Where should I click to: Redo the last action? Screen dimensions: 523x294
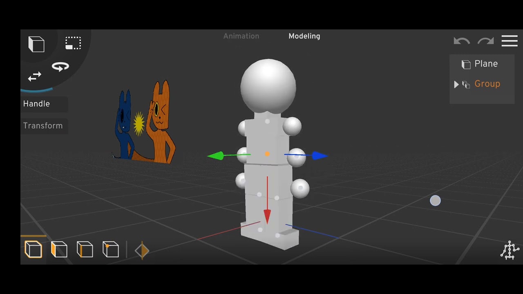point(486,41)
